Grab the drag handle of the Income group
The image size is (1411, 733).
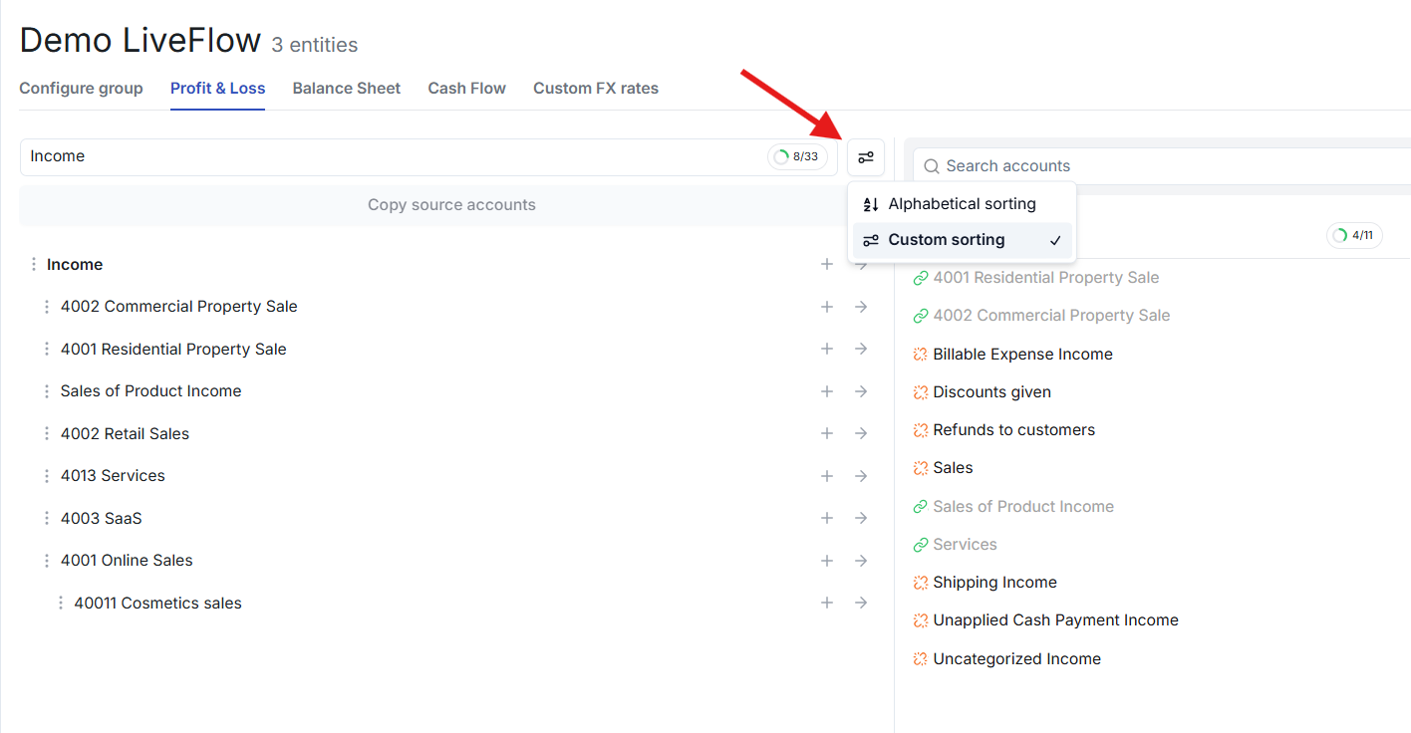[33, 265]
